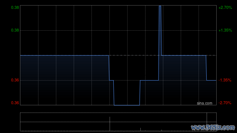Image resolution: width=237 pixels, height=133 pixels.
Task: Click the short volume bar in the lower panel
Action: (140, 129)
